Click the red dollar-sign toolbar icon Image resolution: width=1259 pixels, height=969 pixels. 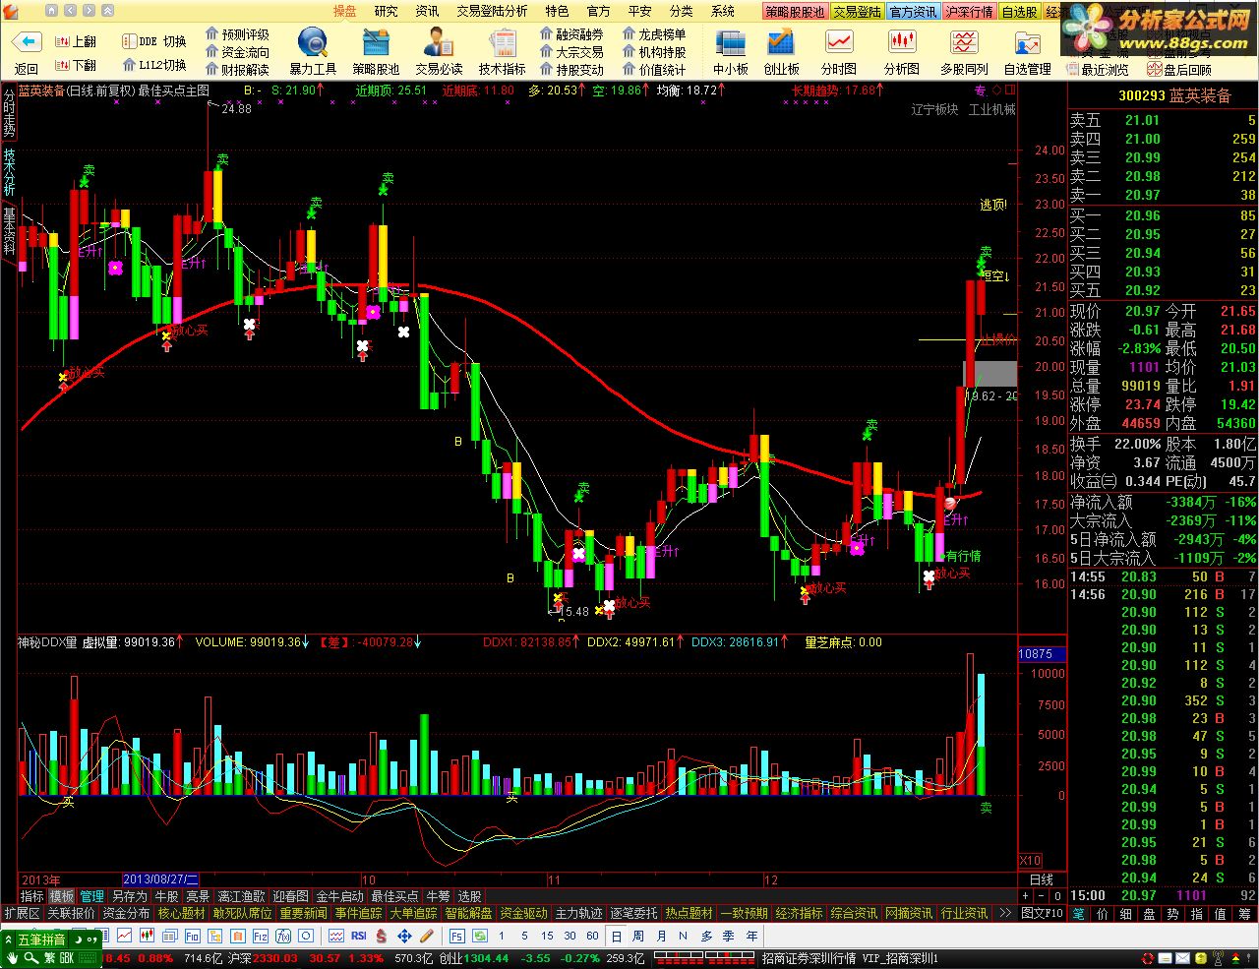pyautogui.click(x=382, y=935)
